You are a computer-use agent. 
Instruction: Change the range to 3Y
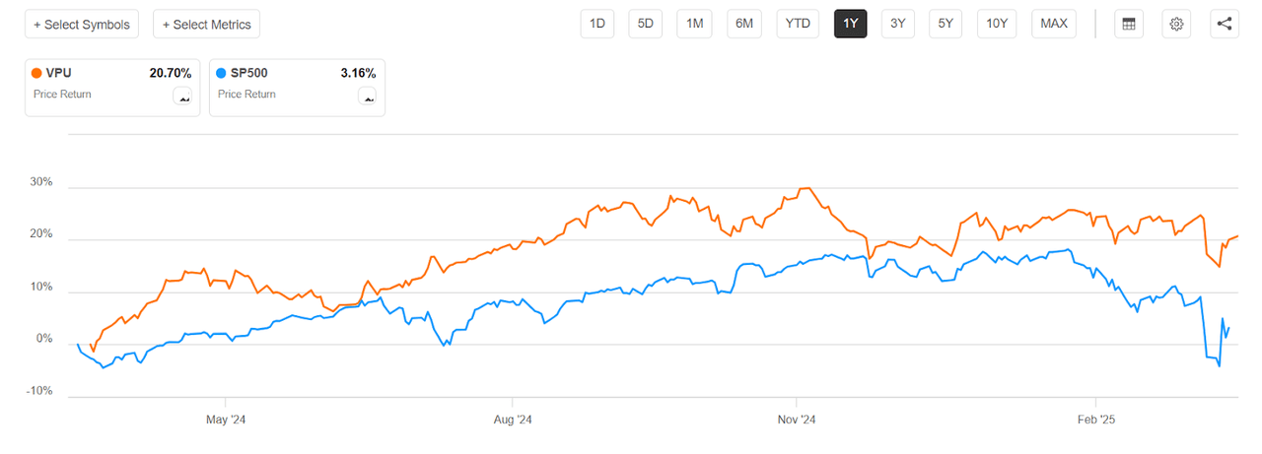[897, 24]
